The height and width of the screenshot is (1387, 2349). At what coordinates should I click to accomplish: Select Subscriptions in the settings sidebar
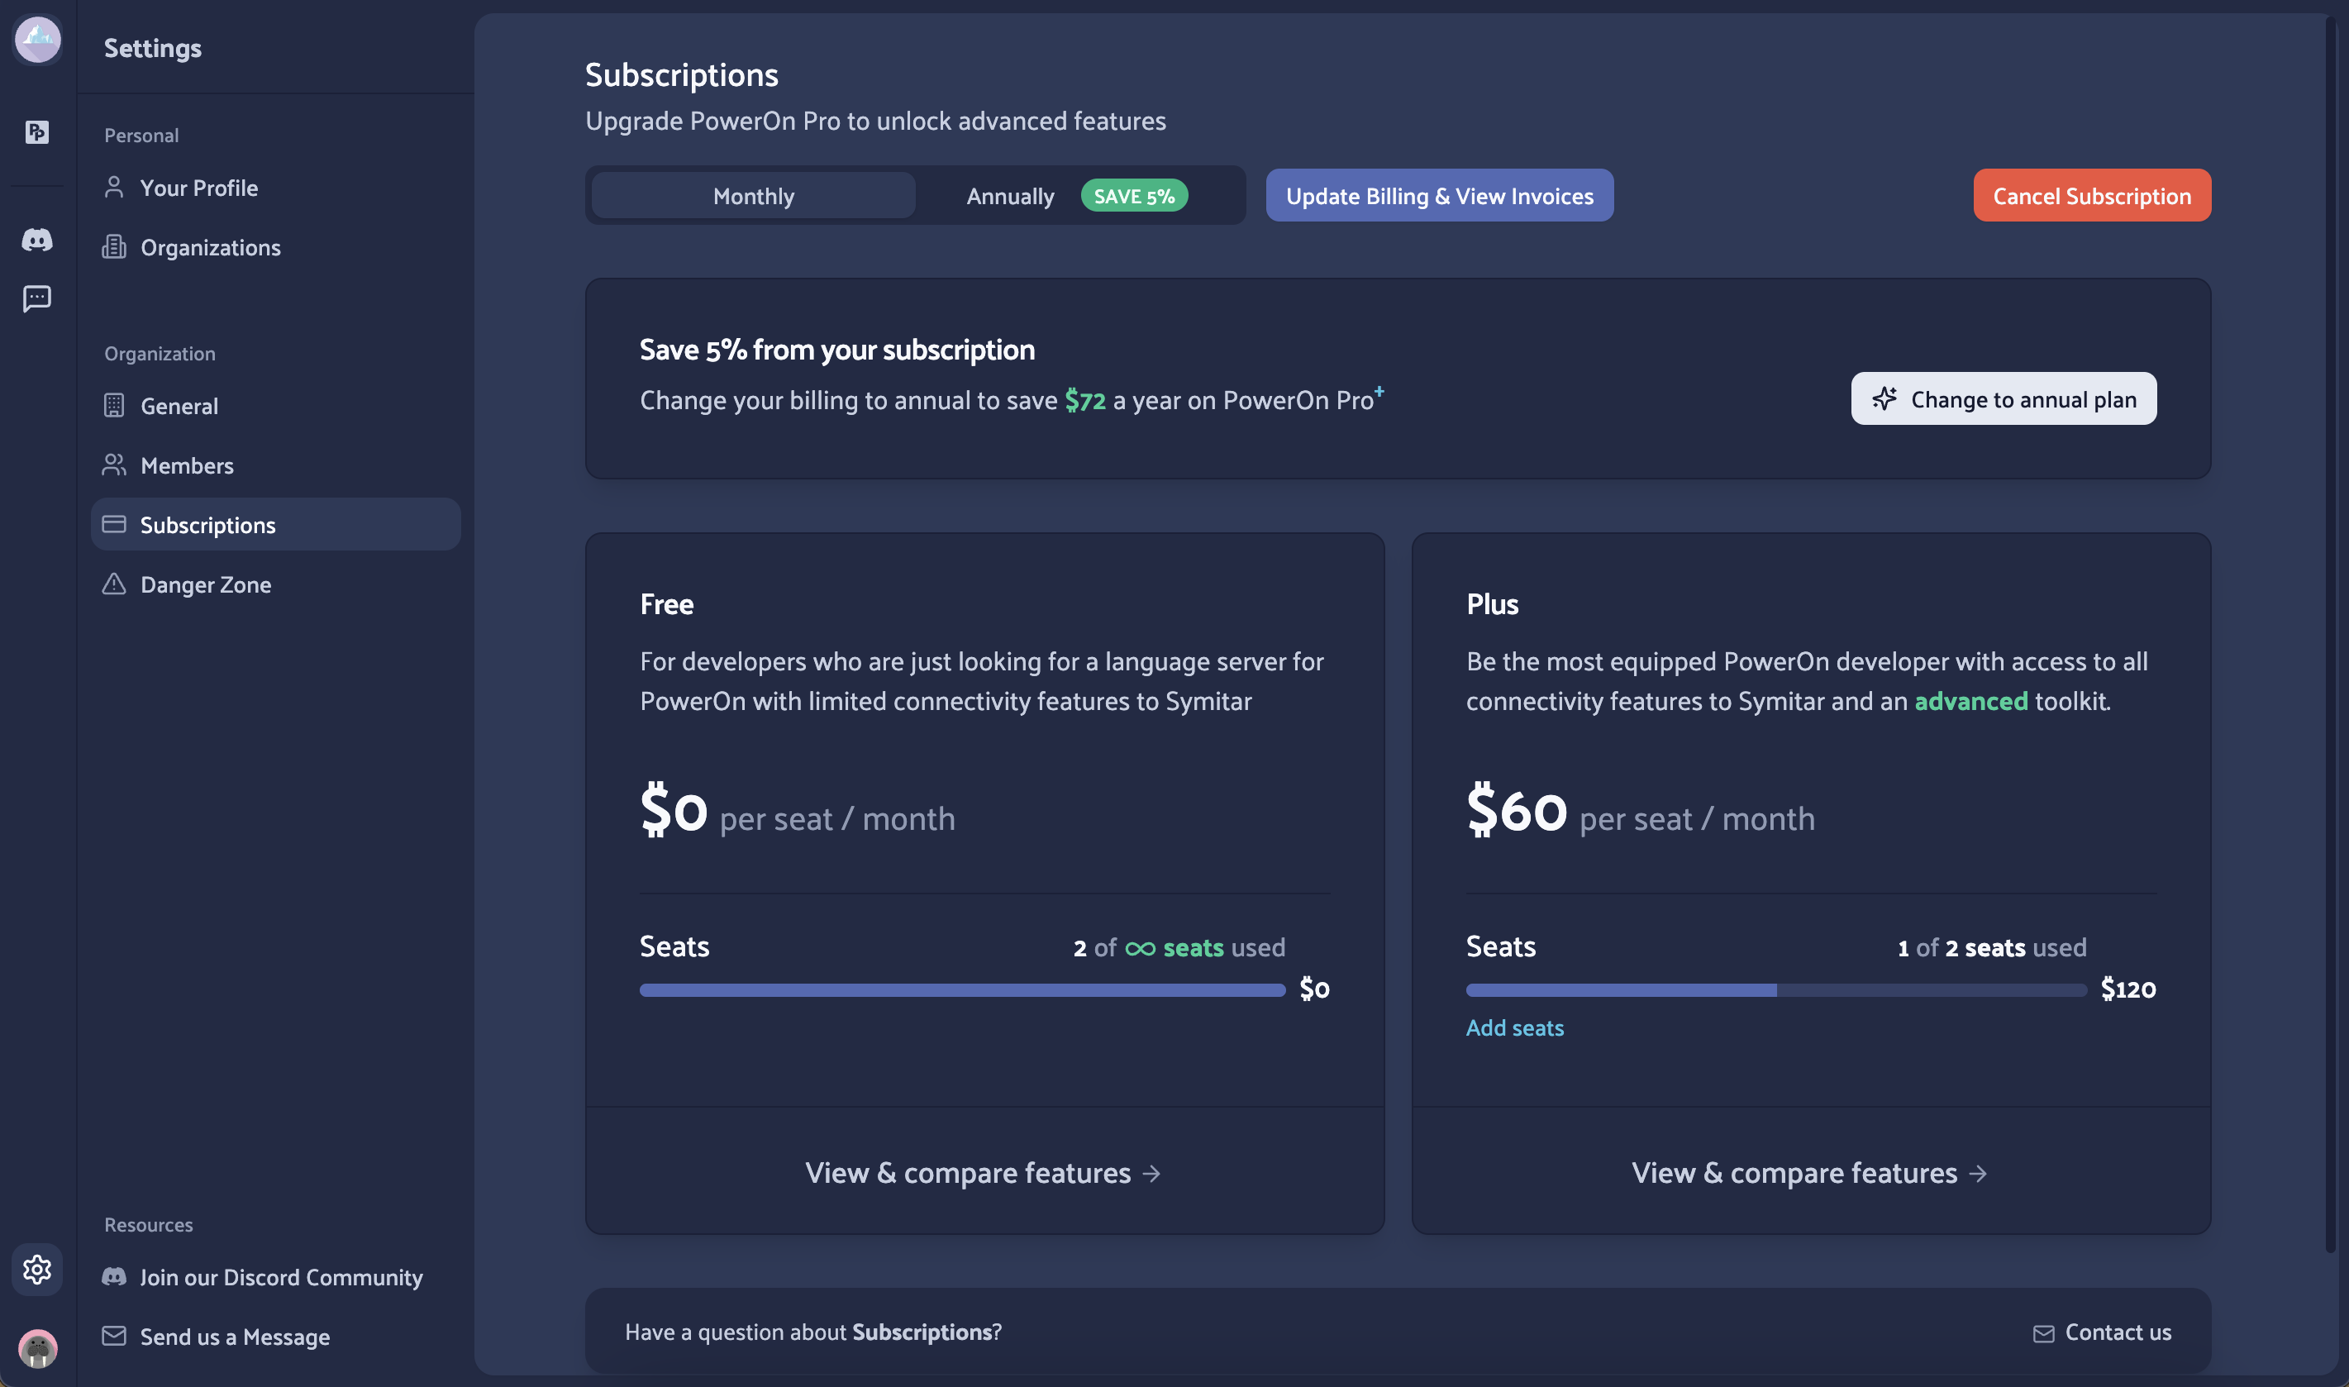click(207, 524)
